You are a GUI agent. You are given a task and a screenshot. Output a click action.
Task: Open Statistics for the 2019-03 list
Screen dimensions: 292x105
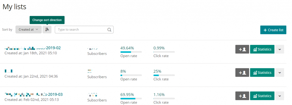coord(262,96)
